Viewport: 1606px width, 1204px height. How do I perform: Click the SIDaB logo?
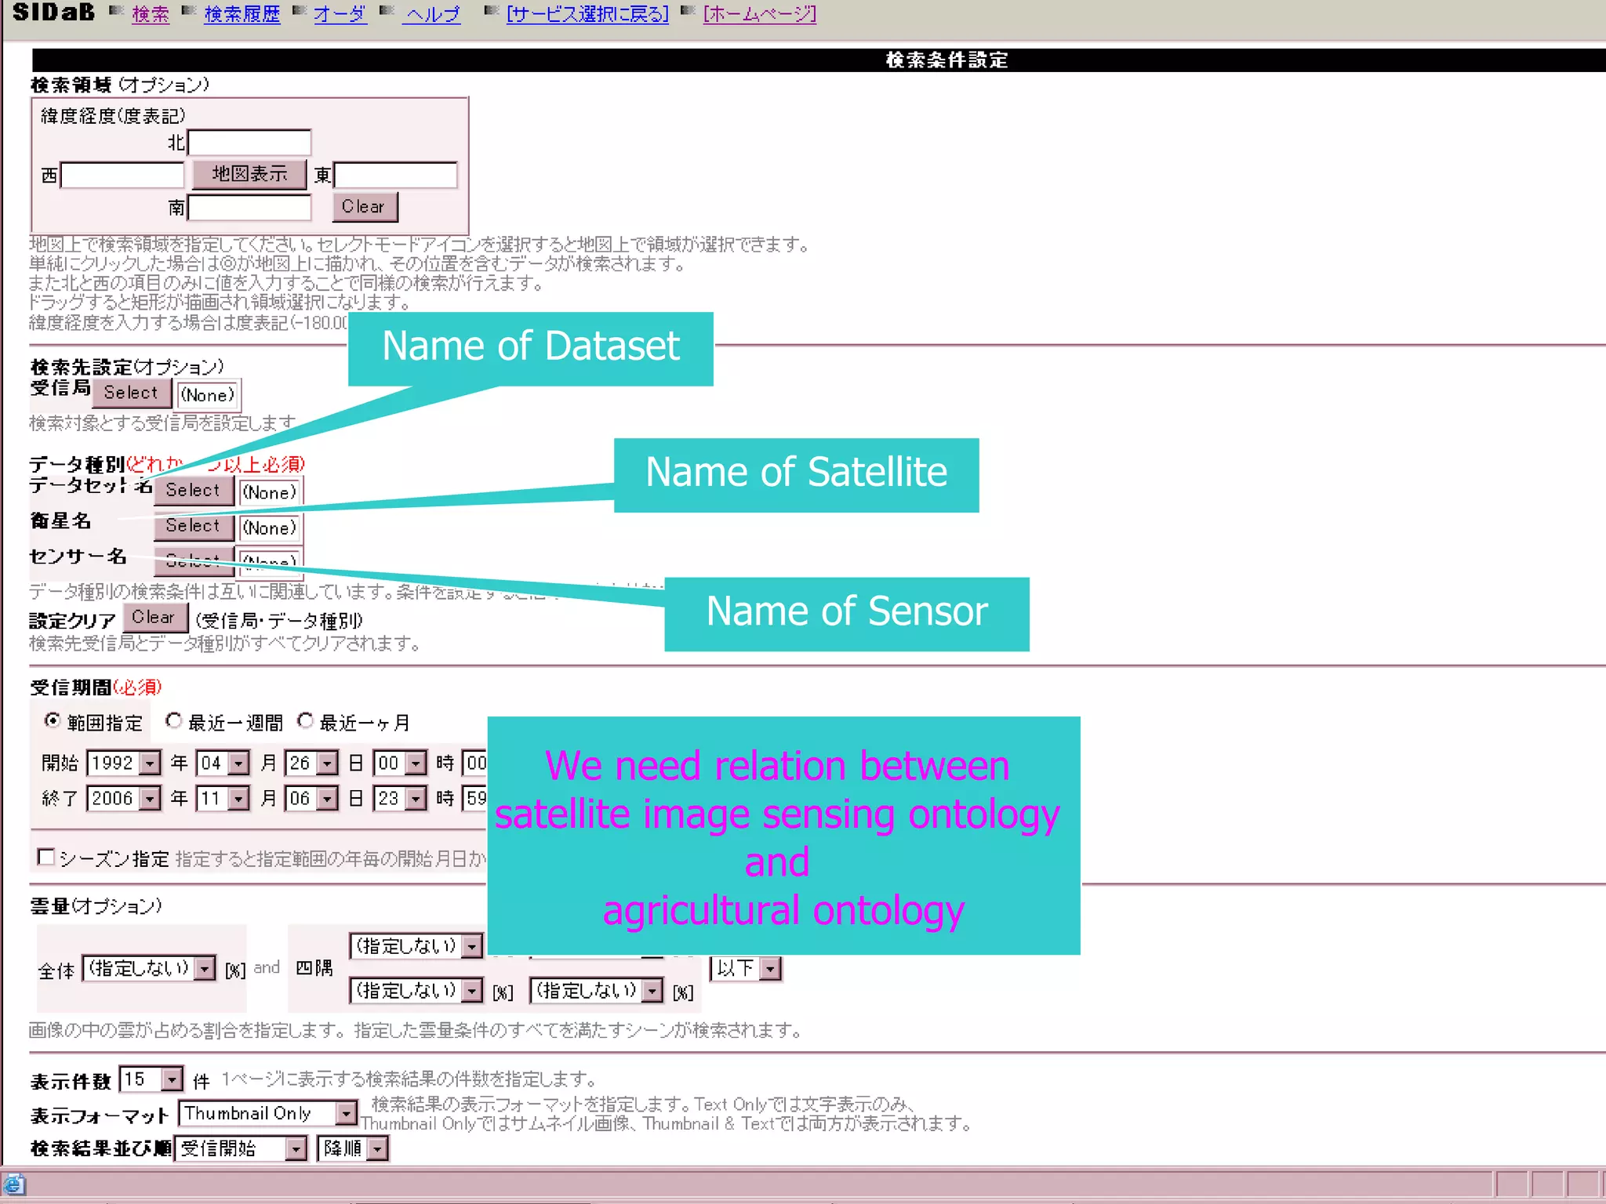(x=53, y=13)
